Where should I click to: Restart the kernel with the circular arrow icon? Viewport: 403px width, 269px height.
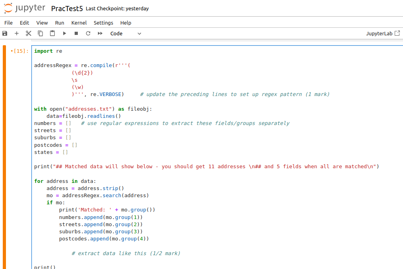(x=88, y=33)
